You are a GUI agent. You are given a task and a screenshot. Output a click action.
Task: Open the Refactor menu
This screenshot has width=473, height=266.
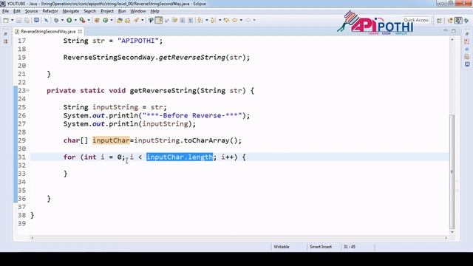(50, 11)
